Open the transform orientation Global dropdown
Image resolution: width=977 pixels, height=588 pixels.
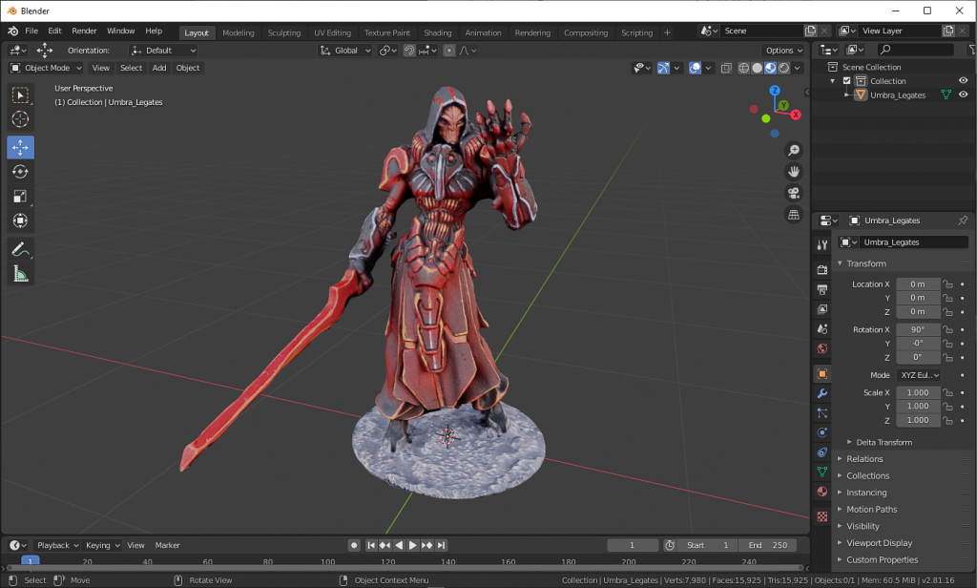344,50
